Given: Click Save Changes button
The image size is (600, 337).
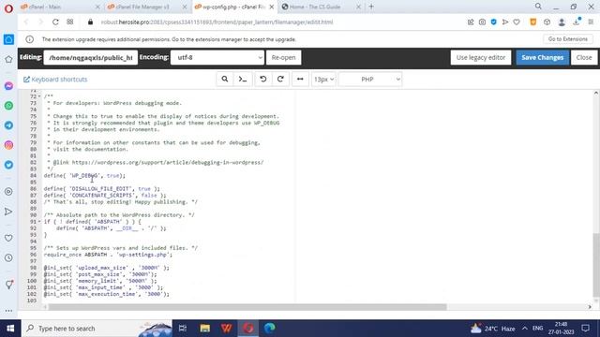Looking at the screenshot, I should tap(542, 57).
